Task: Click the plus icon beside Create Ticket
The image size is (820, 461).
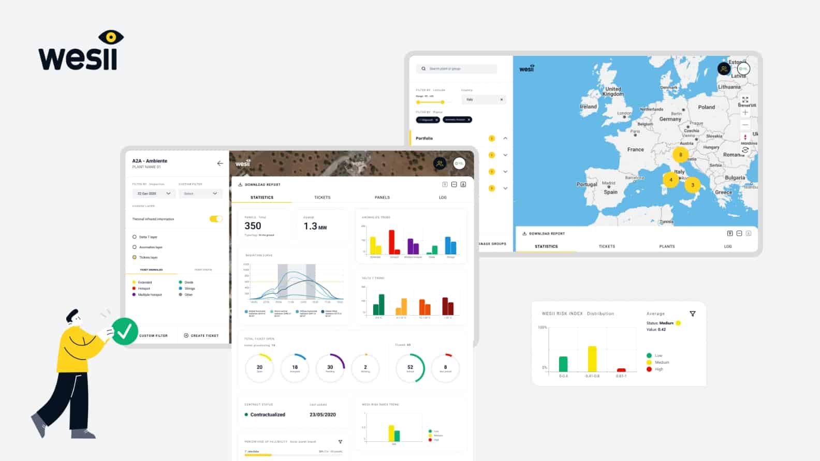Action: (186, 336)
